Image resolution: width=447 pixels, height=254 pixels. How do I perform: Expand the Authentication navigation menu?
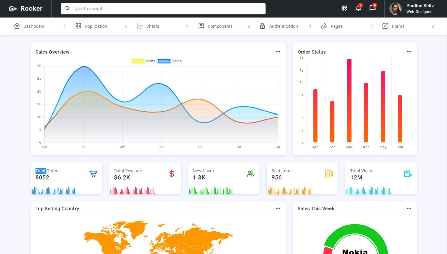pyautogui.click(x=283, y=26)
